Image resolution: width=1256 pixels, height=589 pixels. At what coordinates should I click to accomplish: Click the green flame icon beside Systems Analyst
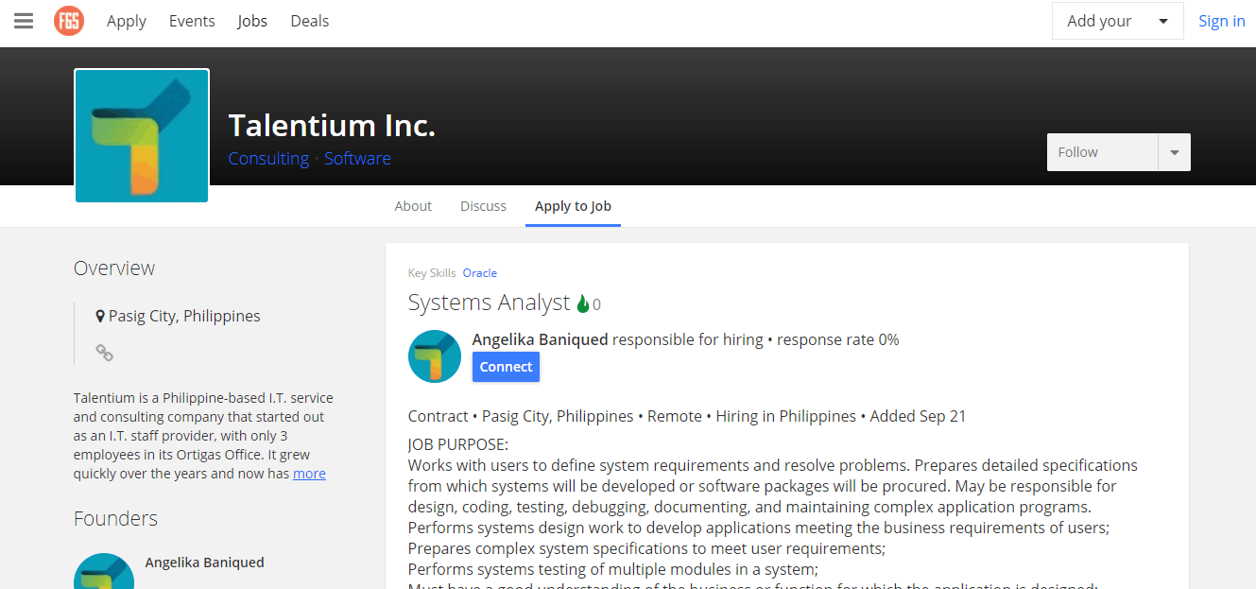583,303
